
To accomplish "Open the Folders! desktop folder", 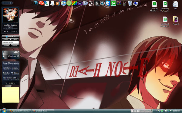I will point(176,21).
